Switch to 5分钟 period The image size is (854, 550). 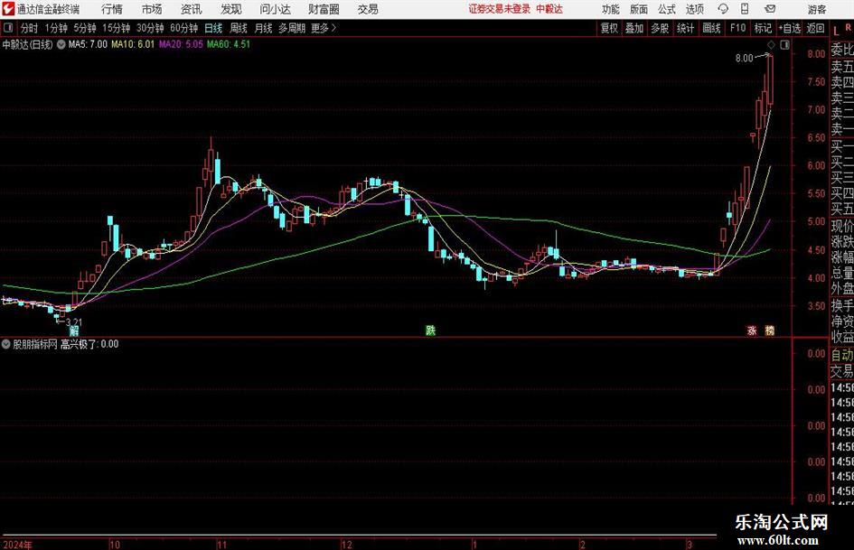tap(84, 28)
